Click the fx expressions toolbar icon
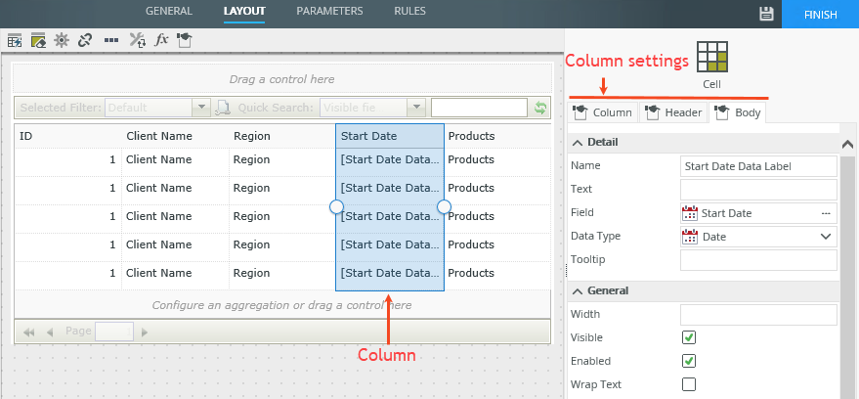The height and width of the screenshot is (399, 859). click(162, 40)
